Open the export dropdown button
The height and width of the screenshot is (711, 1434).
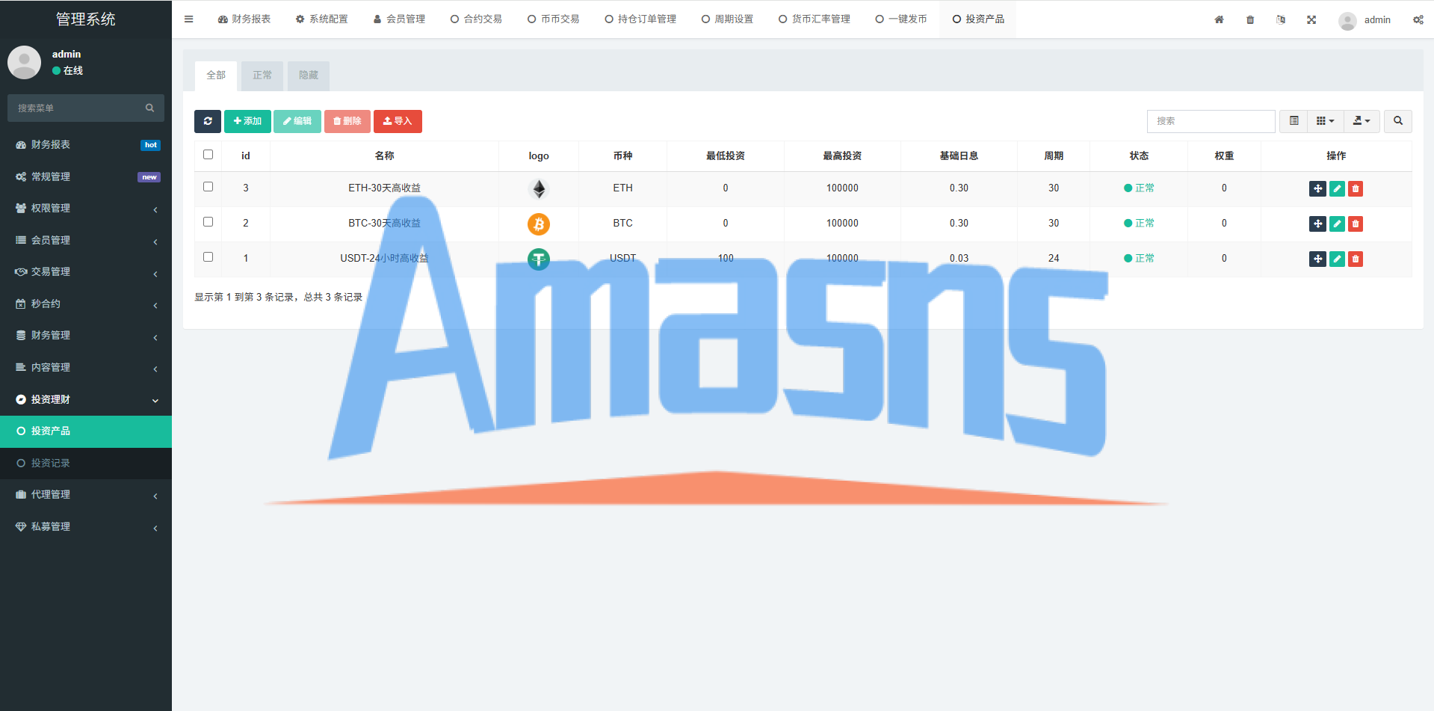pos(1362,121)
